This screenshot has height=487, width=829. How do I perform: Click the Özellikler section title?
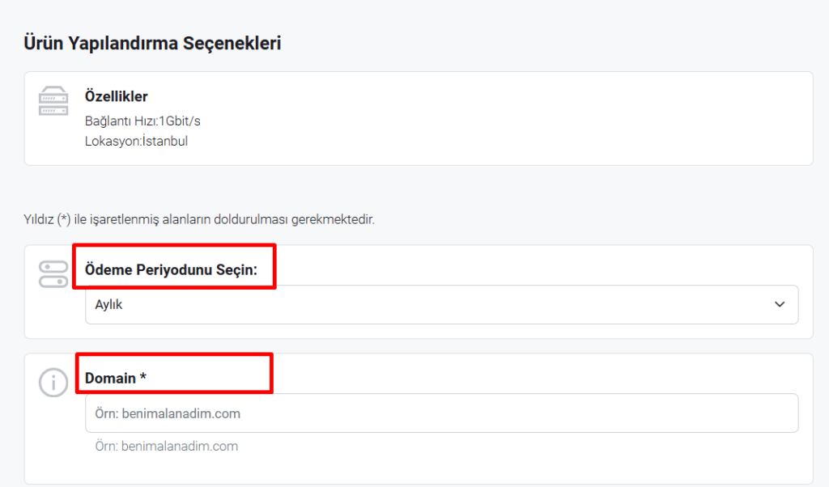coord(117,96)
